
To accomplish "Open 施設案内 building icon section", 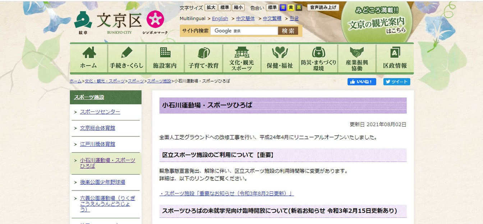I will click(165, 53).
